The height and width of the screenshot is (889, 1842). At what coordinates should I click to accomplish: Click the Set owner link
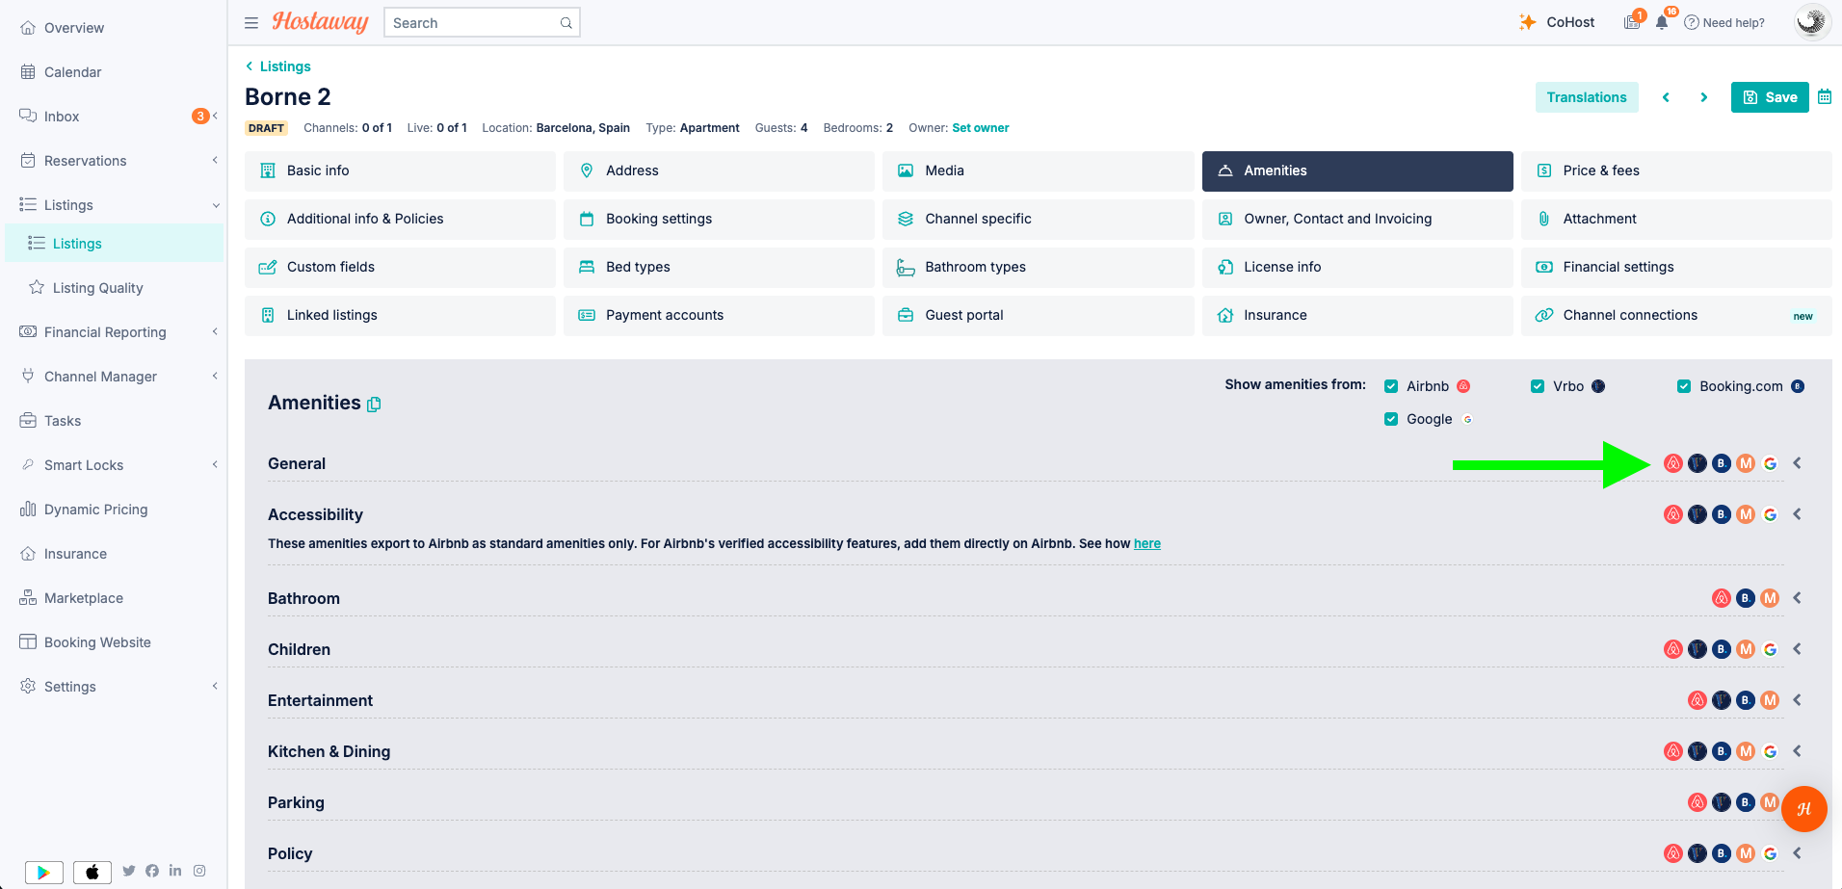click(x=981, y=128)
